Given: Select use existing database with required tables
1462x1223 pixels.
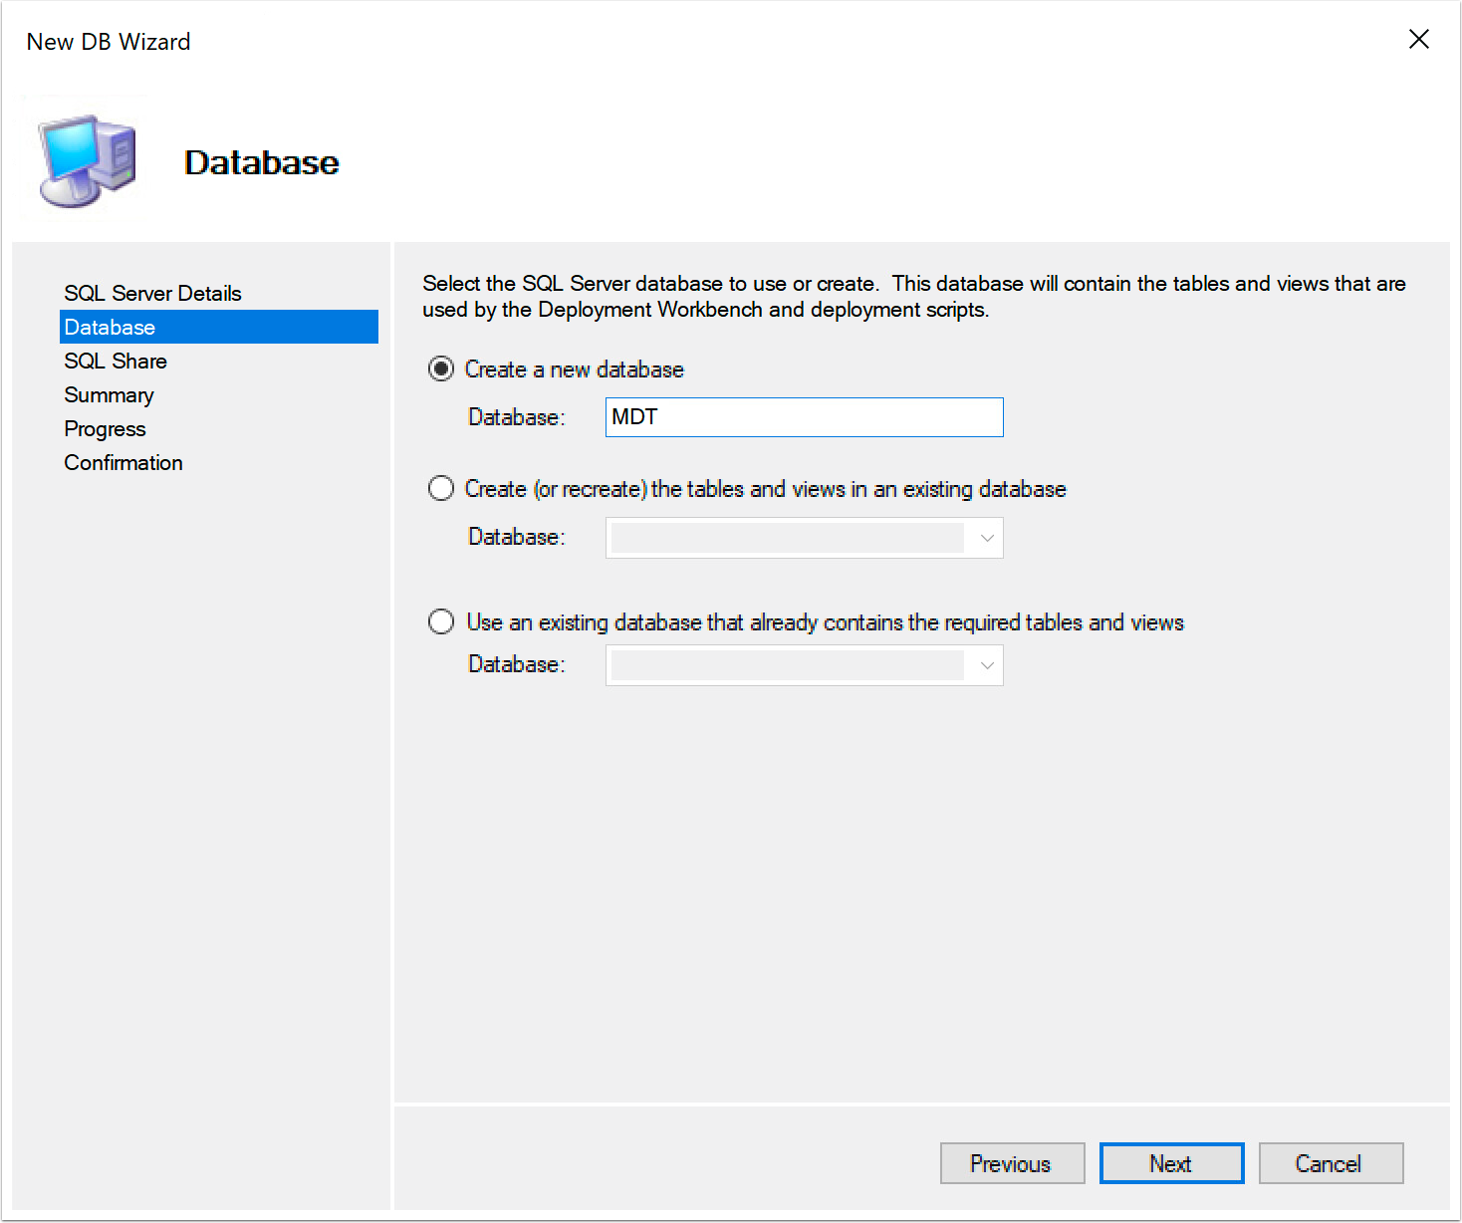Looking at the screenshot, I should (x=440, y=620).
